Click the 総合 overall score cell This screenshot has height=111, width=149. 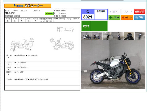pyautogui.click(x=8, y=20)
